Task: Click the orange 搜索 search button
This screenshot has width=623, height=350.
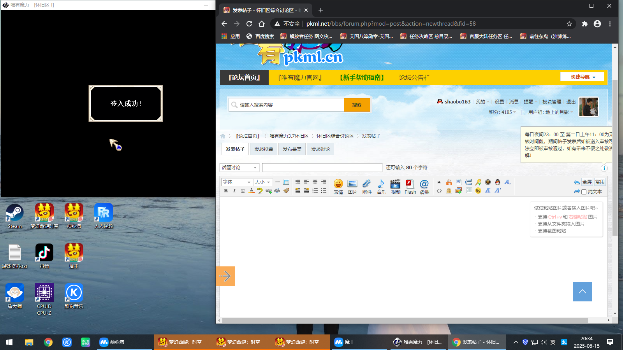Action: (x=357, y=105)
